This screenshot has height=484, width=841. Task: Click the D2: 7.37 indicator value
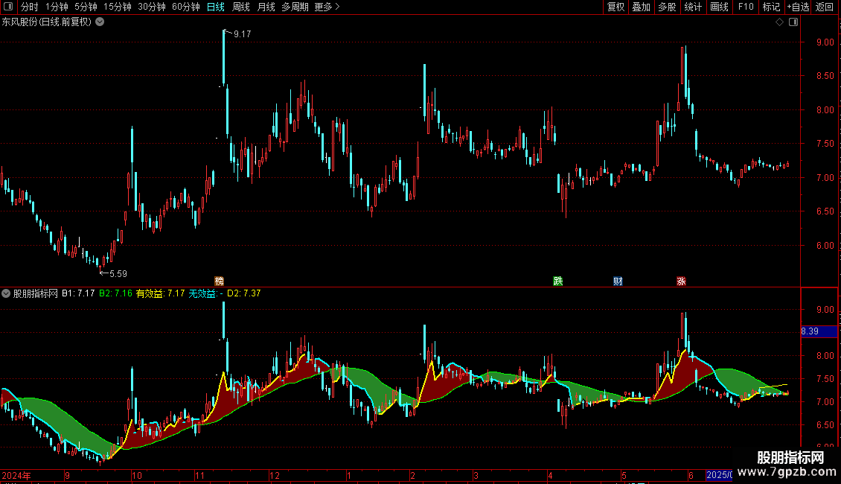tap(243, 293)
